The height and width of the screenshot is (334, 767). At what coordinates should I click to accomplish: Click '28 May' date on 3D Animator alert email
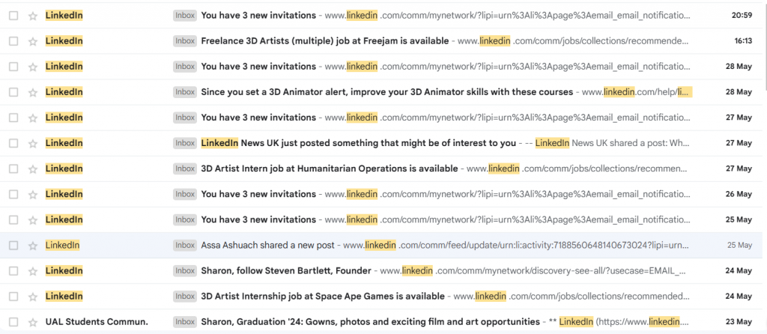[739, 92]
